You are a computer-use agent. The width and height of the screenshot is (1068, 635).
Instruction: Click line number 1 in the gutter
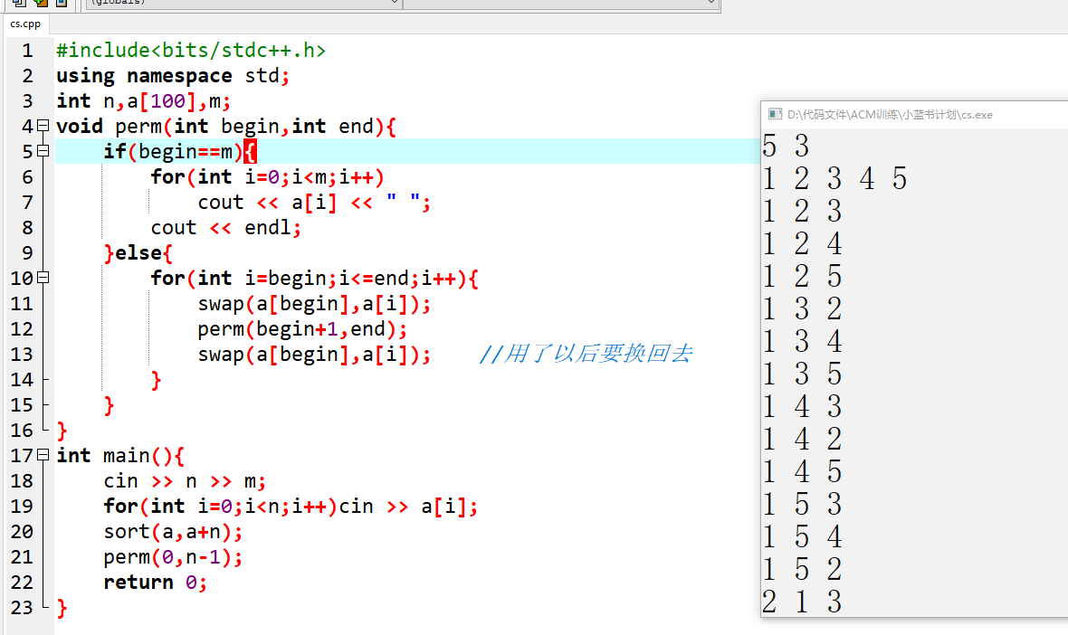(27, 51)
